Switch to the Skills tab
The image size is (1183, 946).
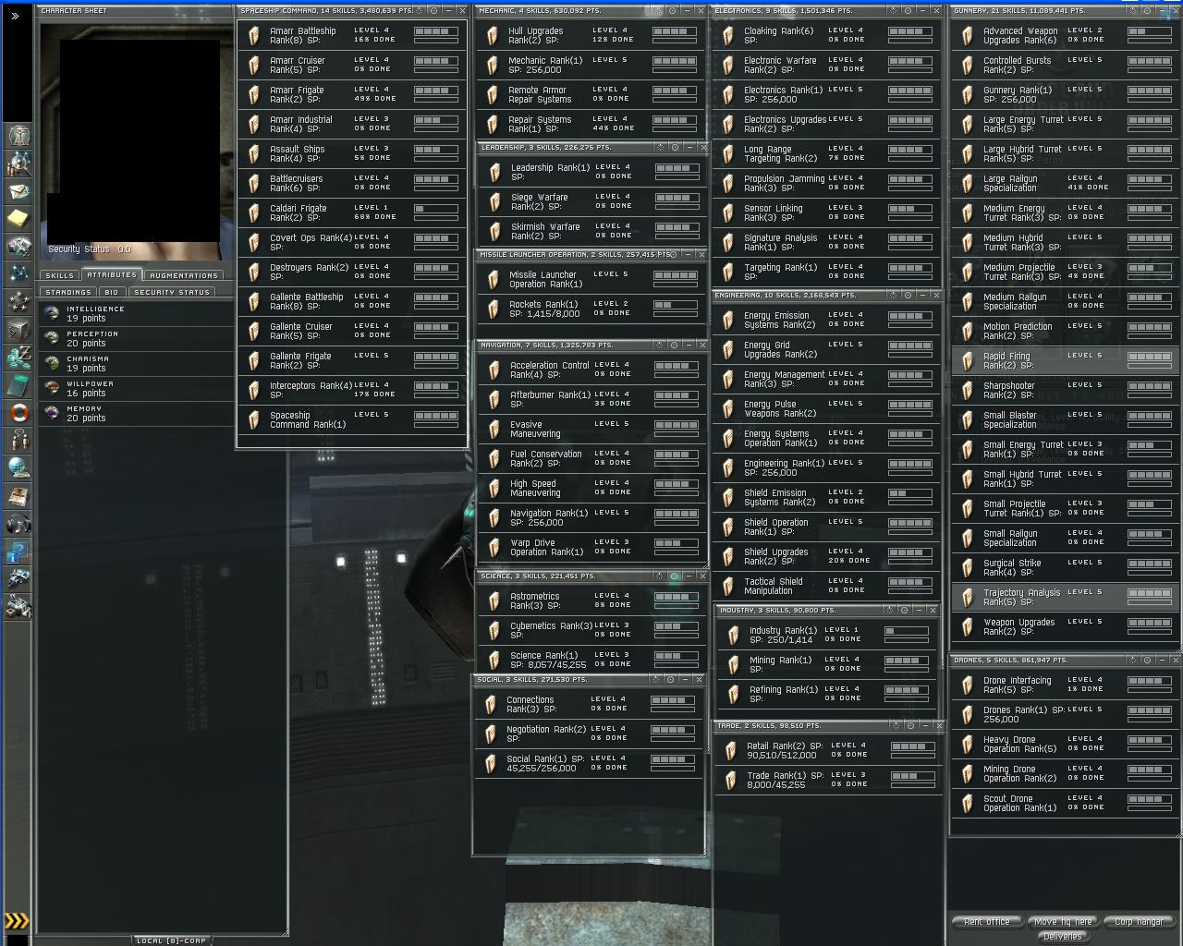click(x=59, y=275)
